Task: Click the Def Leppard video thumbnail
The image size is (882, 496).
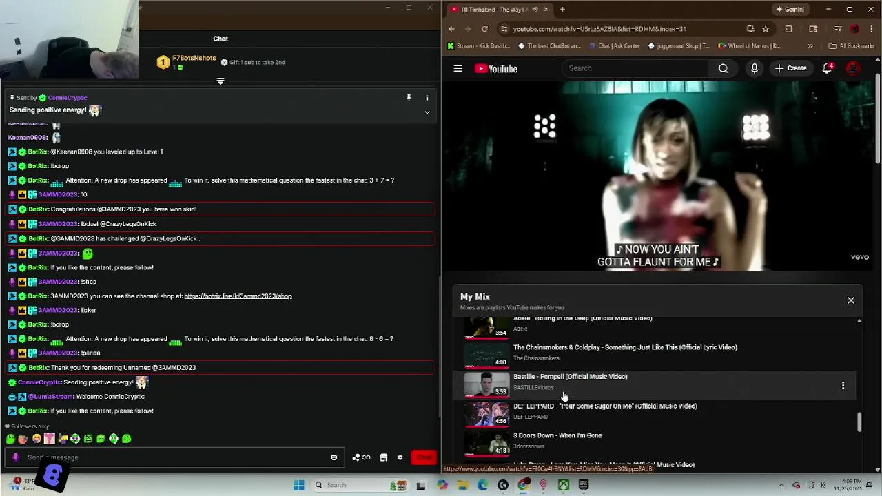Action: point(486,413)
